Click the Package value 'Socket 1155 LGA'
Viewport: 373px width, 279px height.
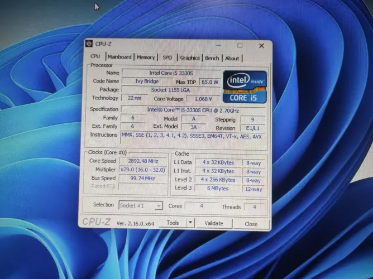(170, 90)
